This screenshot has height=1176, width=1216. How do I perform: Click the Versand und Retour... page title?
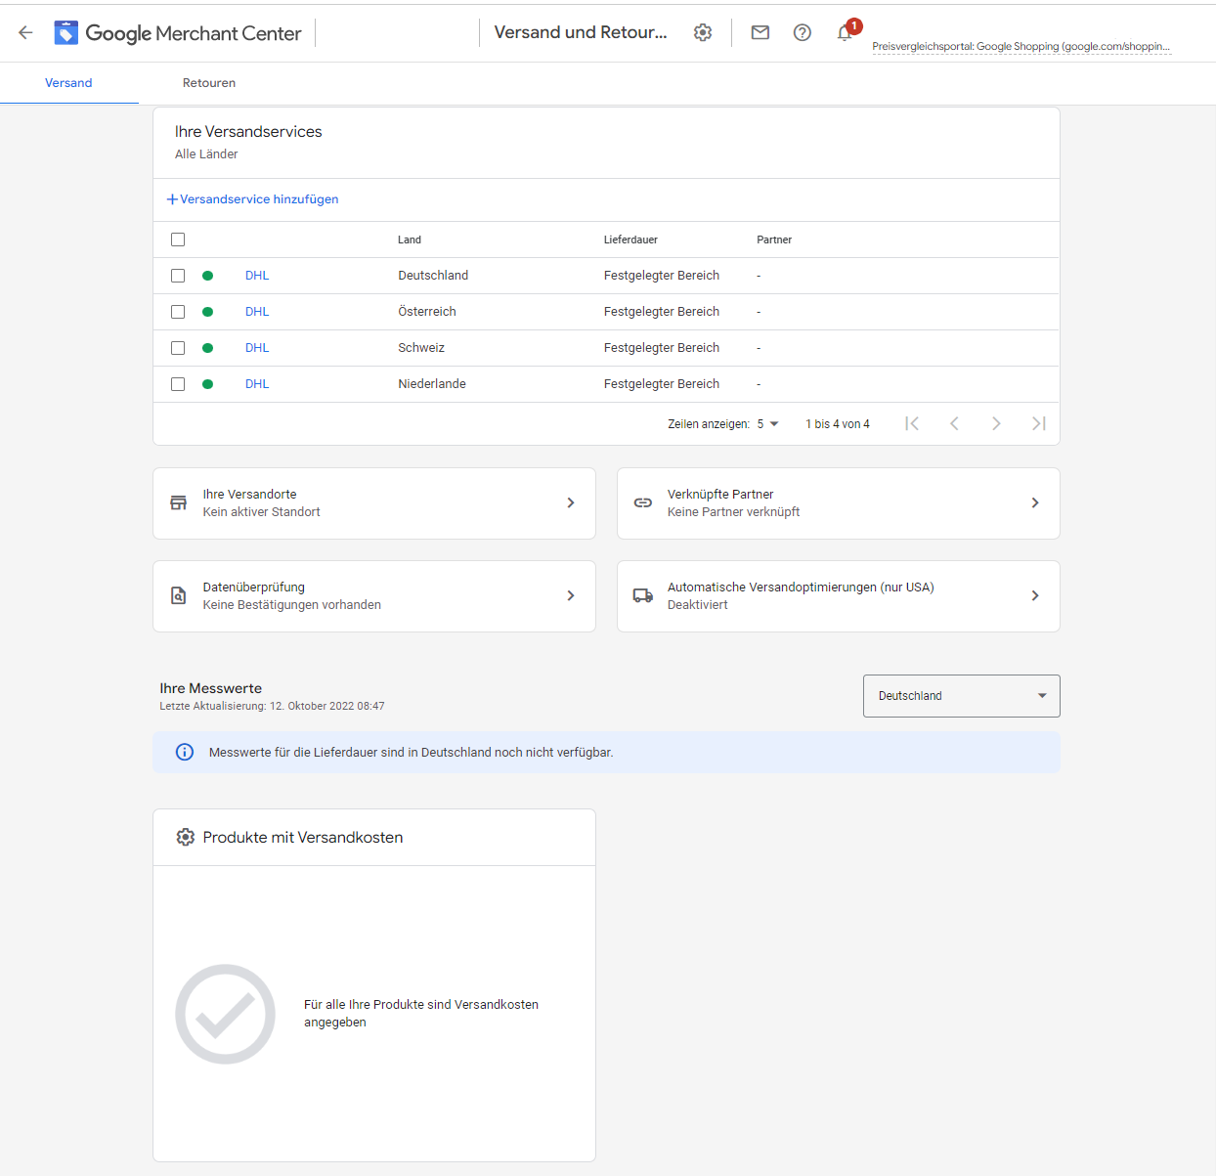581,32
